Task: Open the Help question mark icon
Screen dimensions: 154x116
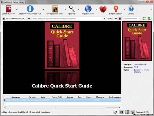Action: (x=131, y=9)
